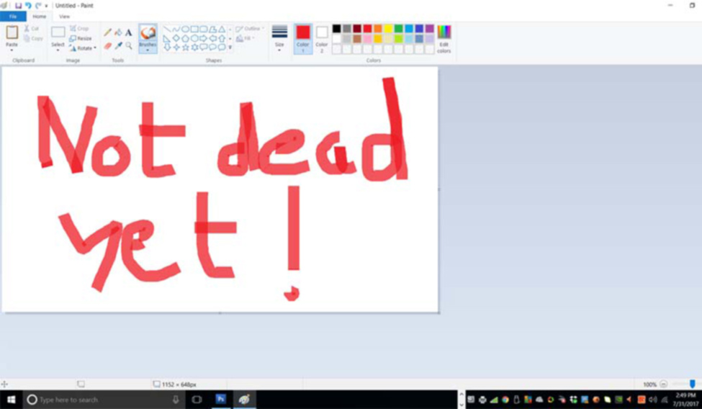Click Save in the quick access toolbar

click(18, 6)
